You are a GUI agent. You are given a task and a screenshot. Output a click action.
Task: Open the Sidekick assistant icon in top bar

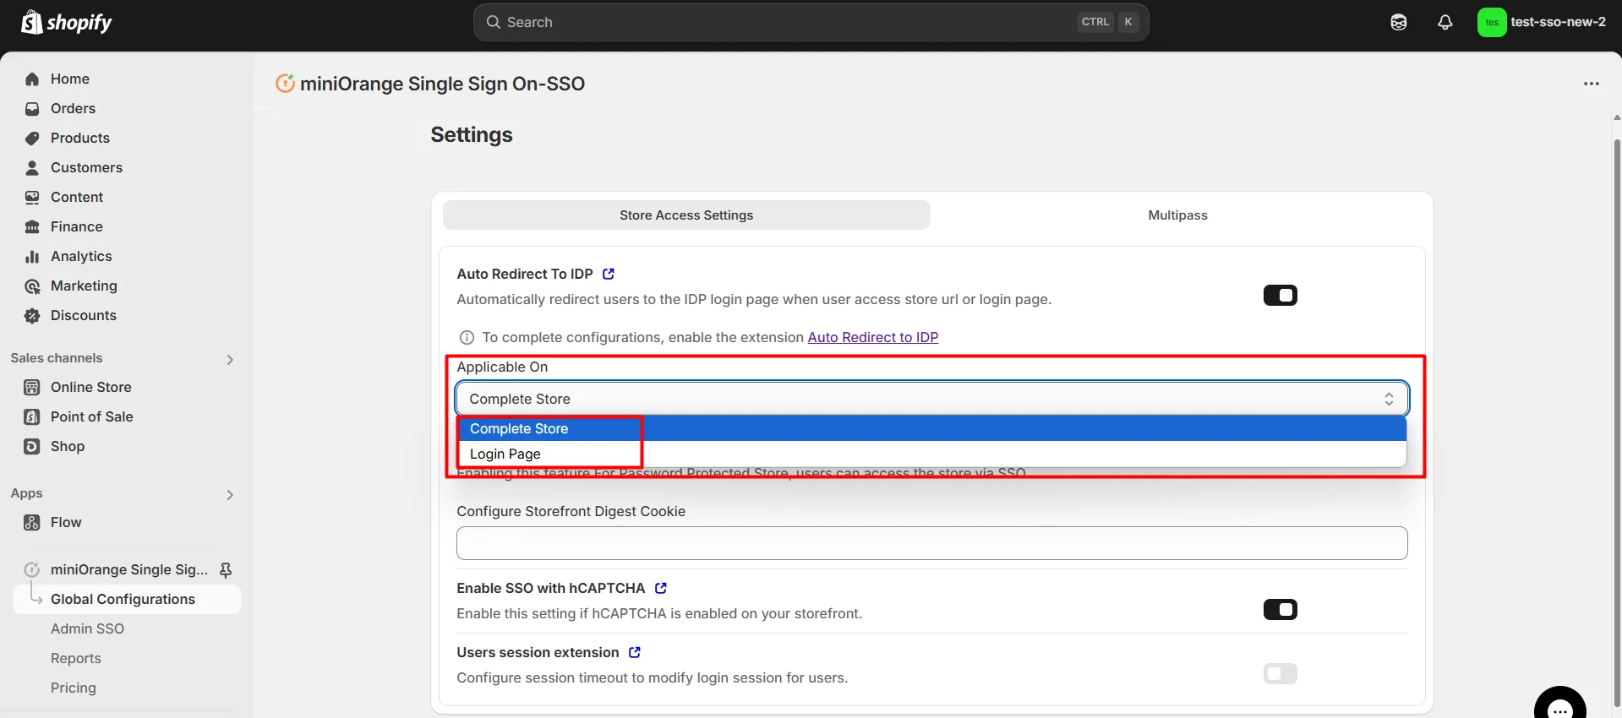pos(1399,22)
